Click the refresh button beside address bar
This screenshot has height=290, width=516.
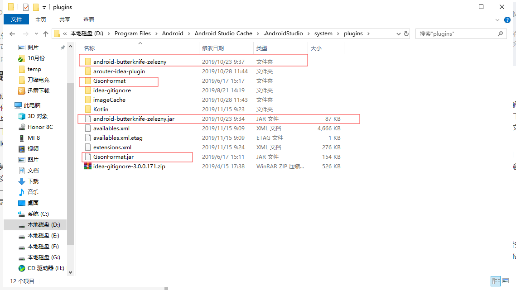click(406, 33)
